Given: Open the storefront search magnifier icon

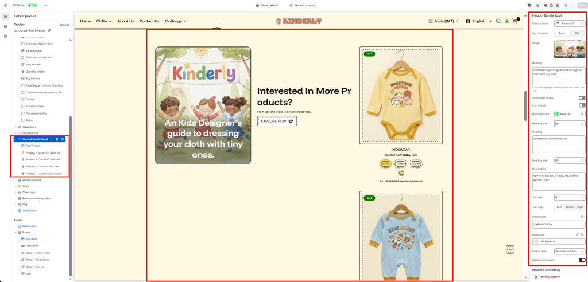Looking at the screenshot, I should coord(498,21).
